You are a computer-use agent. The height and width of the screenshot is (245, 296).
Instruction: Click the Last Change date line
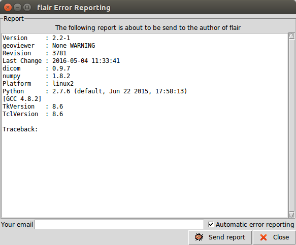click(61, 61)
